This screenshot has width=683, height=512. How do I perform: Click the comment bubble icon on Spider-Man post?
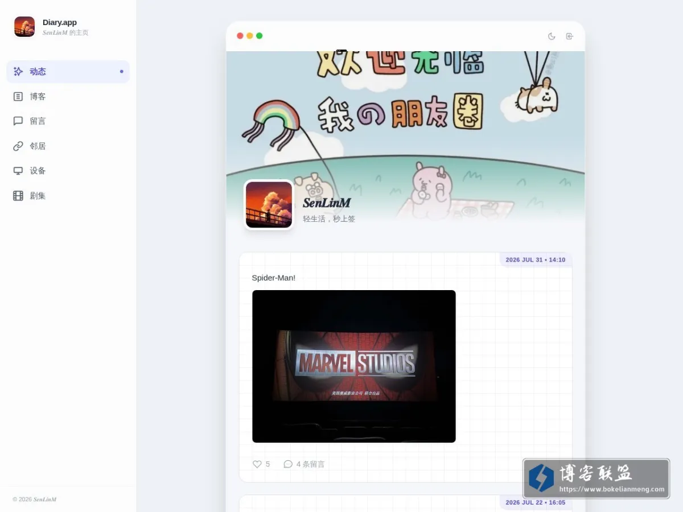288,464
